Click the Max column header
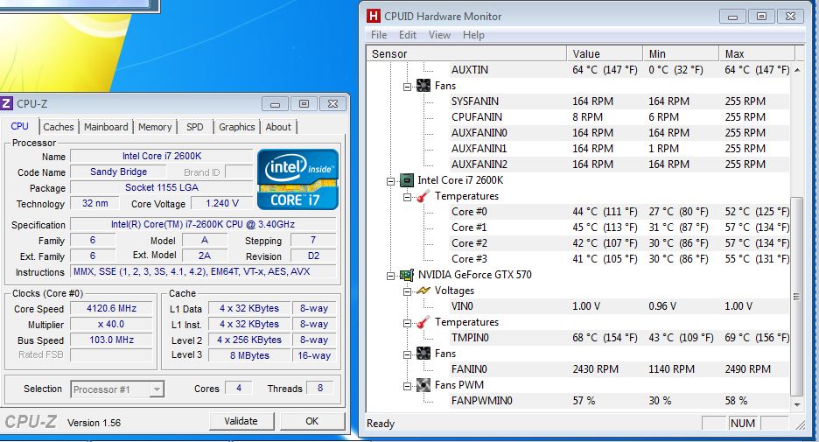The width and height of the screenshot is (819, 442). [757, 53]
